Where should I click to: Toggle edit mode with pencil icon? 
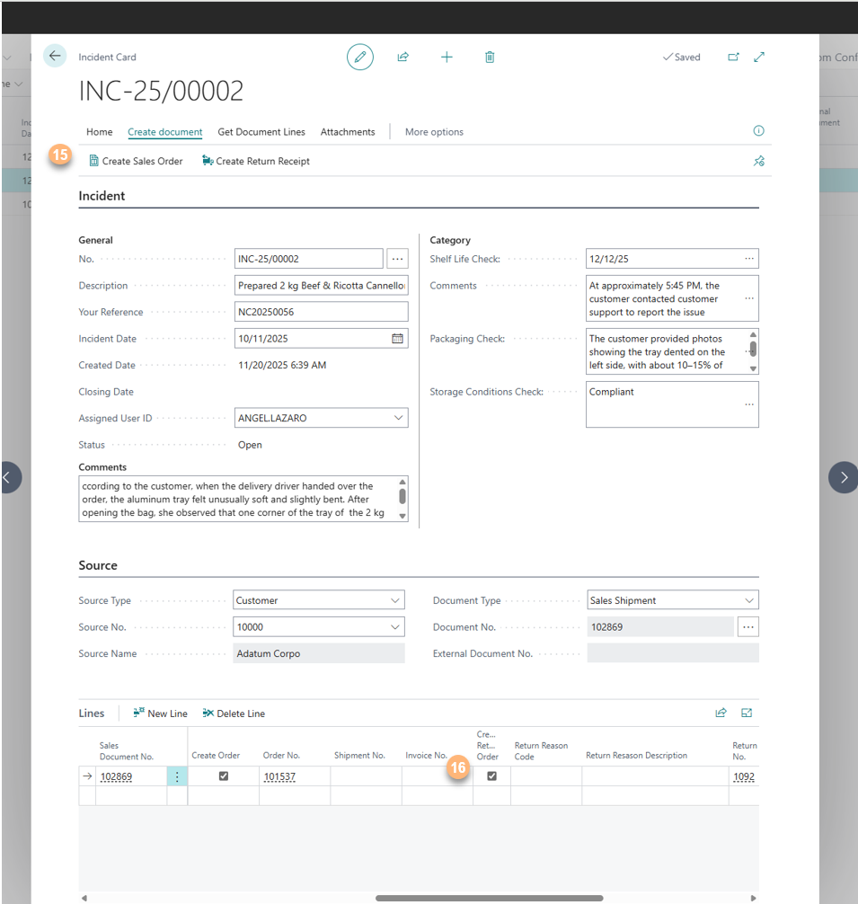pyautogui.click(x=360, y=58)
